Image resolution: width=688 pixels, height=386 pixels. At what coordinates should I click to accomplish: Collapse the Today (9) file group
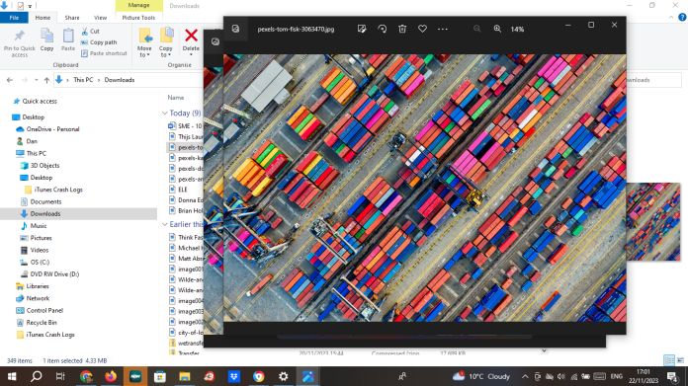[165, 114]
